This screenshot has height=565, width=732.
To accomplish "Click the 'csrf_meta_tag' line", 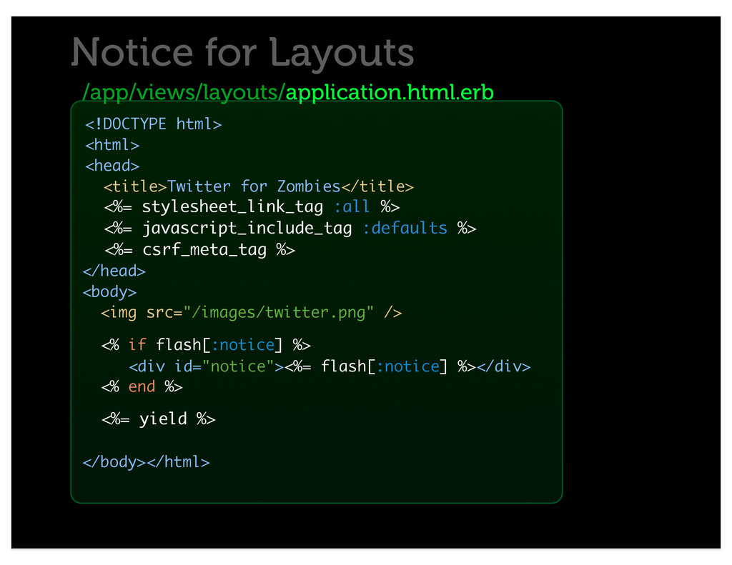I will 200,249.
